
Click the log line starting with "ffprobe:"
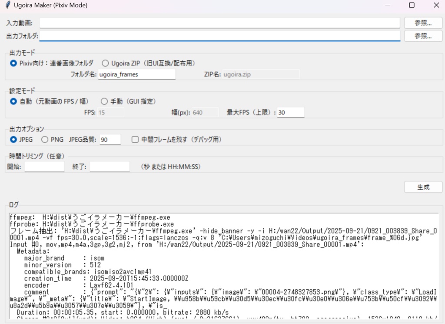click(x=92, y=224)
